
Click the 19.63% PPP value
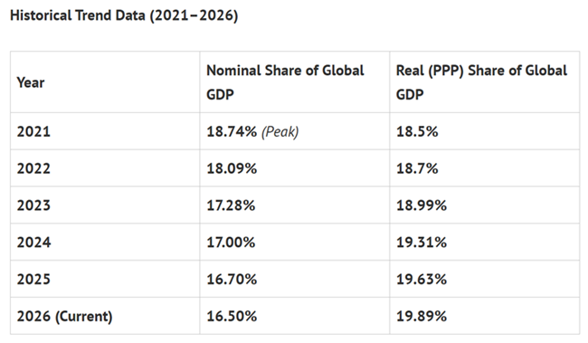[x=422, y=280]
